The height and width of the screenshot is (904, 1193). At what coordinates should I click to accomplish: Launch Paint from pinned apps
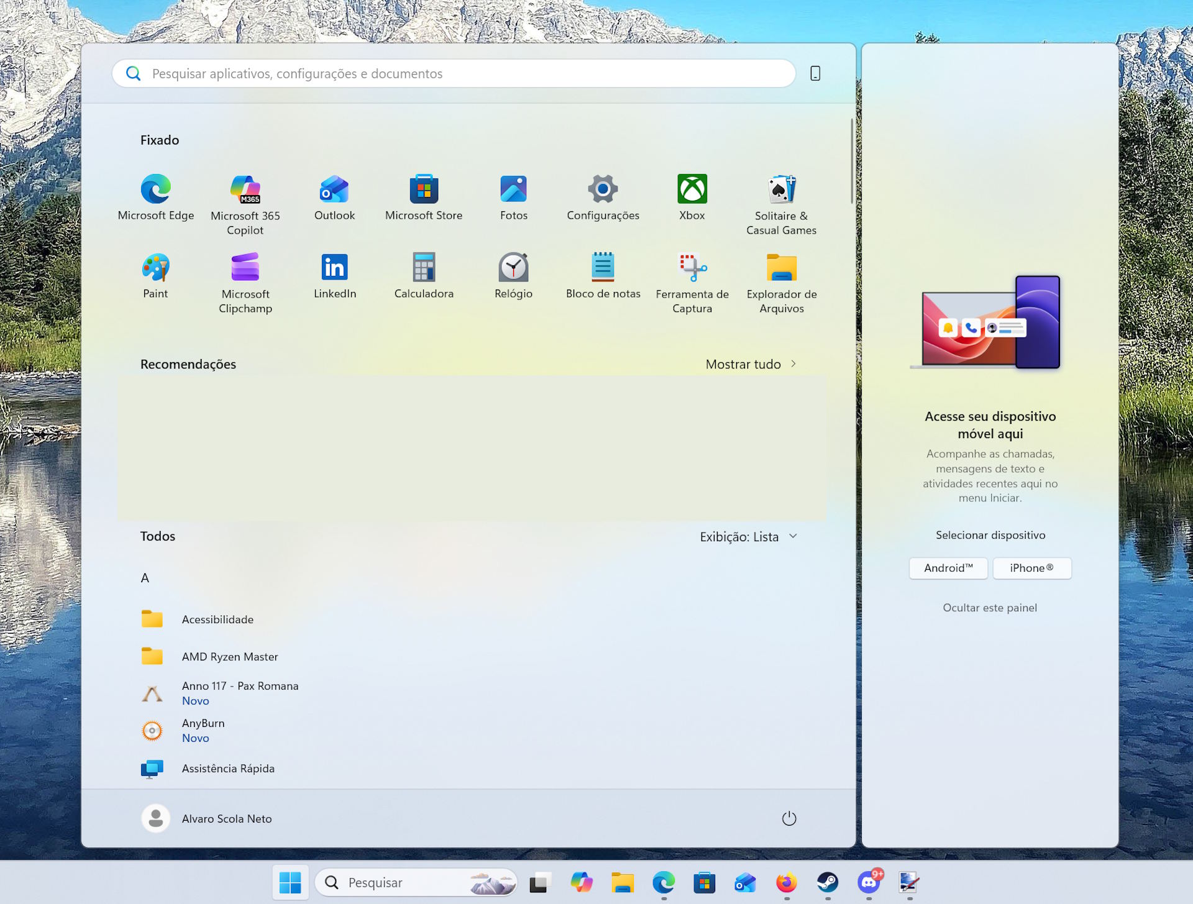pos(155,276)
